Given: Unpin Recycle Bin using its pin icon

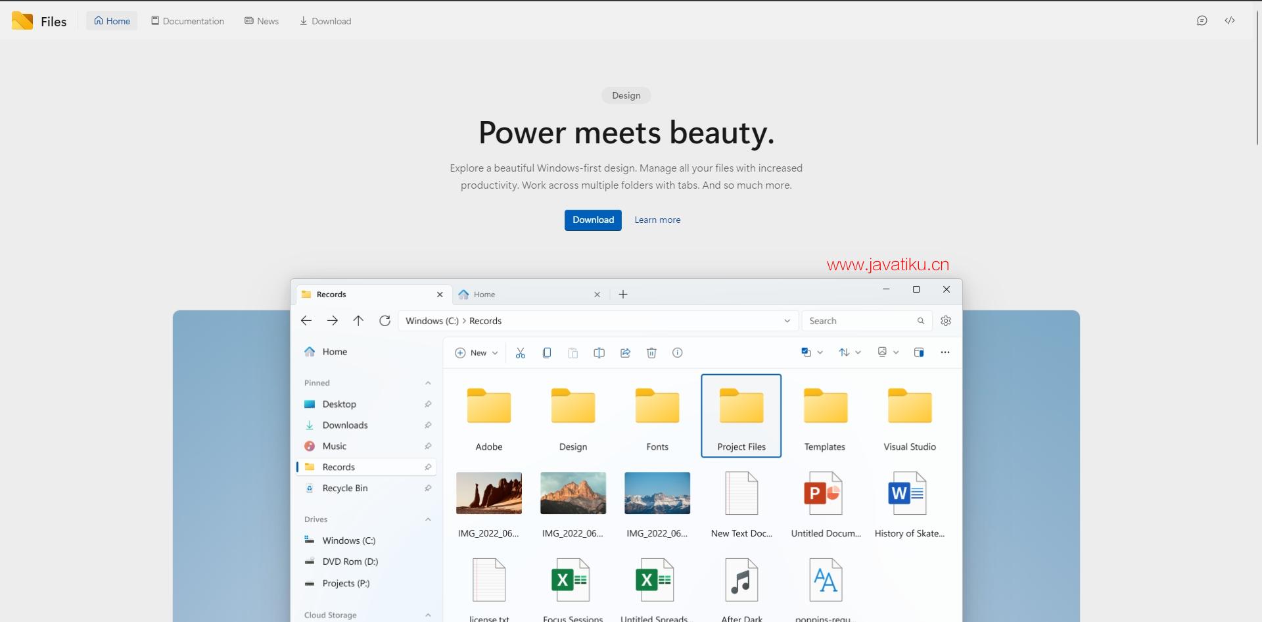Looking at the screenshot, I should 428,489.
